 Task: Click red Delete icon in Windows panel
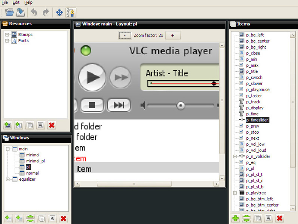tap(64, 218)
